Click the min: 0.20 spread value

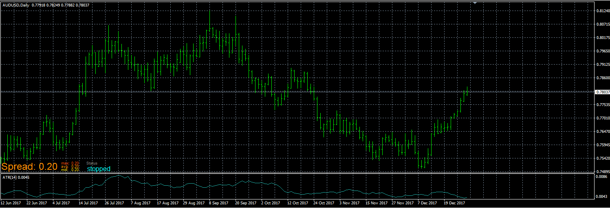point(70,169)
